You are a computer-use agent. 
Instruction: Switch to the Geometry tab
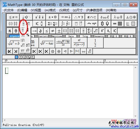(99, 36)
